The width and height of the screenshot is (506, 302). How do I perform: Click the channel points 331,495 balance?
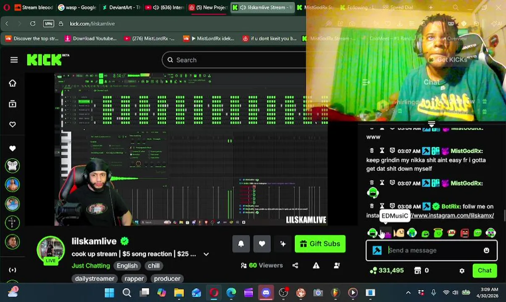pyautogui.click(x=387, y=271)
